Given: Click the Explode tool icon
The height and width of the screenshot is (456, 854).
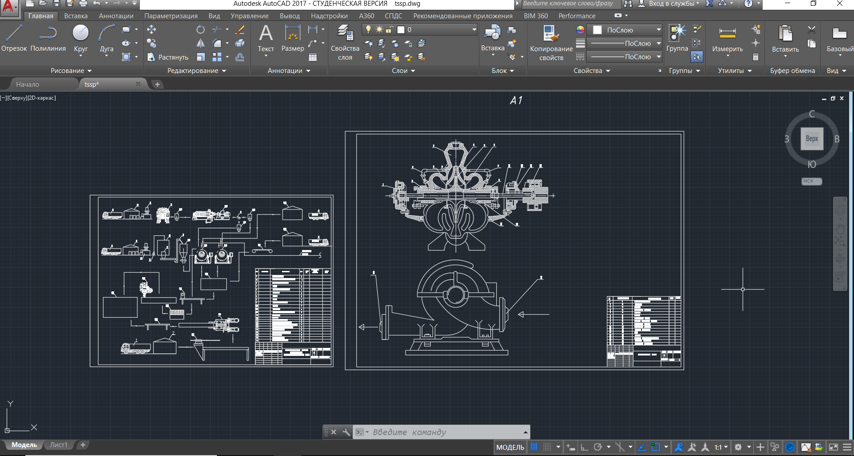Looking at the screenshot, I should pos(240,43).
